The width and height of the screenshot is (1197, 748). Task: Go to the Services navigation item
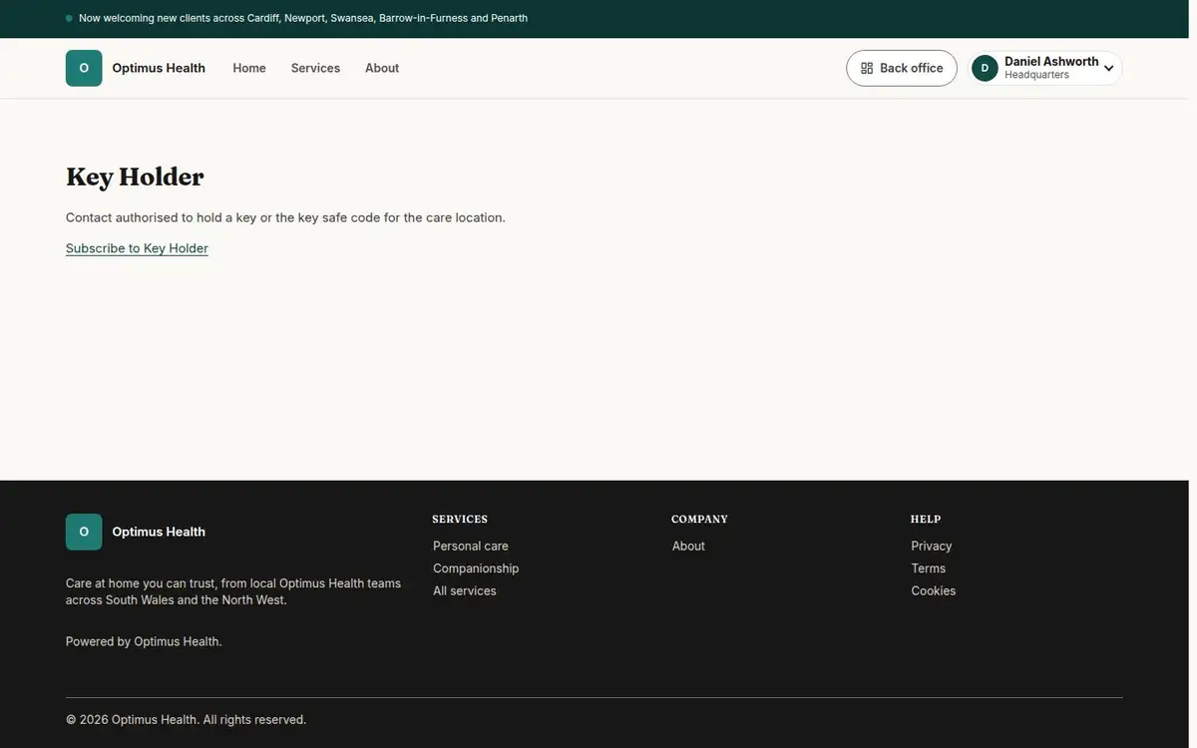coord(315,68)
